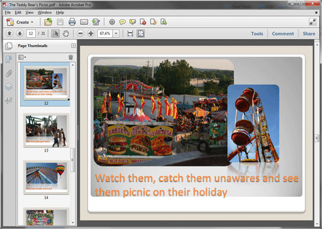Select page 13 thumbnail

click(46, 130)
